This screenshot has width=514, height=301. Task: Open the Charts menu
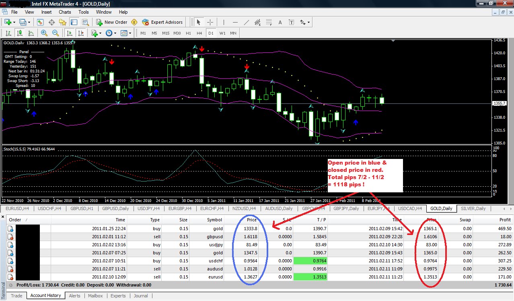click(x=65, y=12)
